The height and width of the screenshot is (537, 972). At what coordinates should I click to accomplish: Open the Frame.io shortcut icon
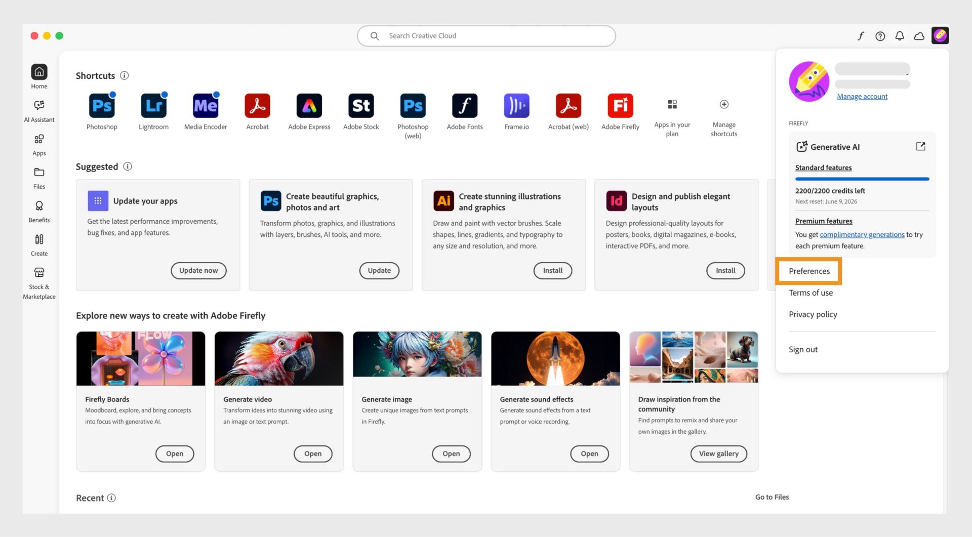point(517,106)
